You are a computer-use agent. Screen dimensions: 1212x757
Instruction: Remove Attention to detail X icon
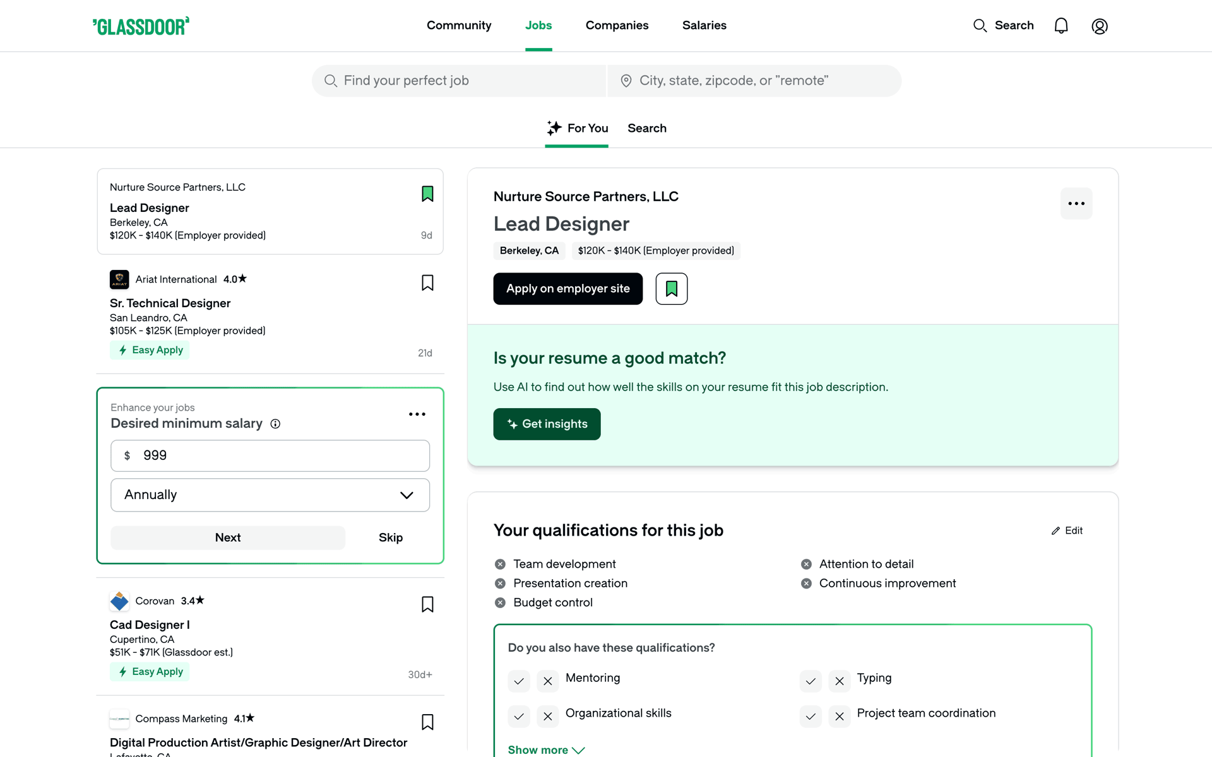point(806,564)
